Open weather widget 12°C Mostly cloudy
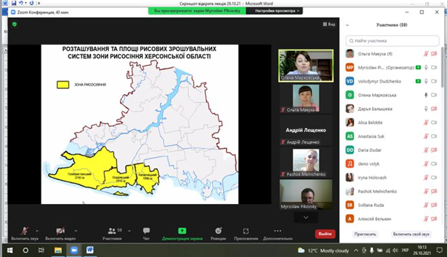The width and height of the screenshot is (447, 257). pos(323,251)
